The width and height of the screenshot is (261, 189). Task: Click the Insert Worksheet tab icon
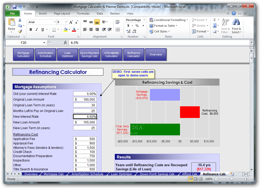coord(232,174)
